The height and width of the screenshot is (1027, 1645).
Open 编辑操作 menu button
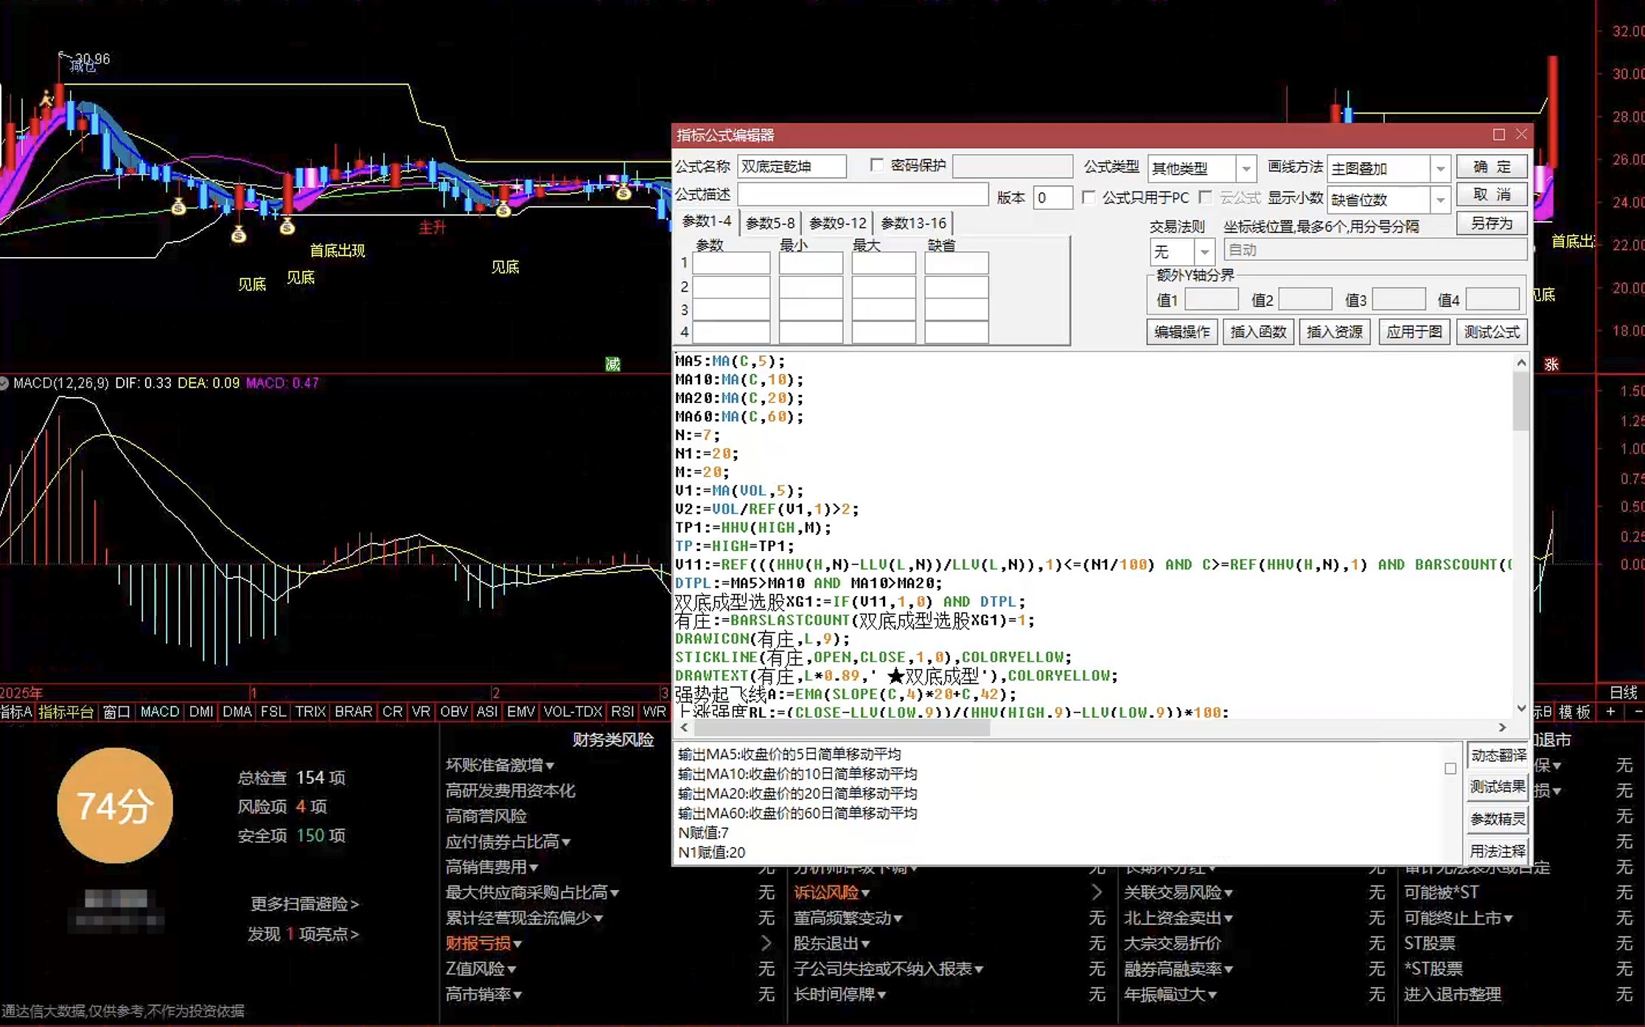(1181, 332)
